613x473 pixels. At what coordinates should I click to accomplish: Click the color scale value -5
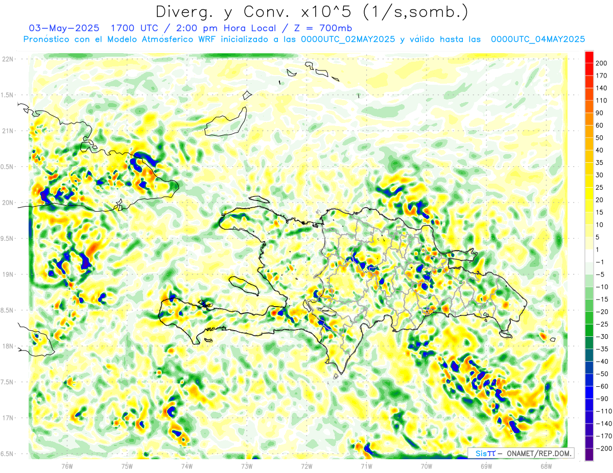(x=600, y=275)
